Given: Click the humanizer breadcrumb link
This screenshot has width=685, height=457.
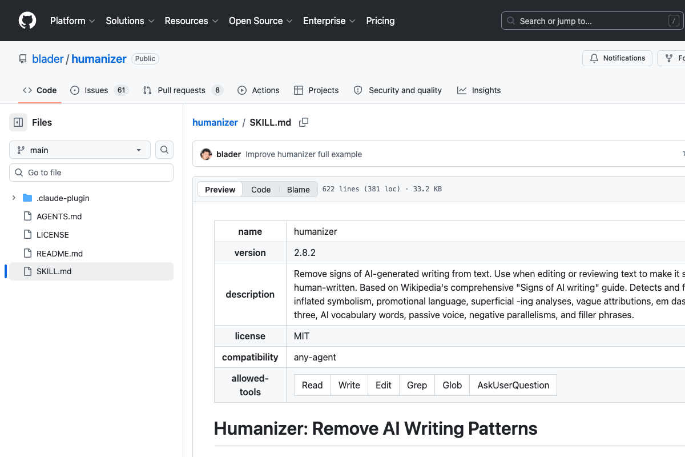Looking at the screenshot, I should point(215,122).
